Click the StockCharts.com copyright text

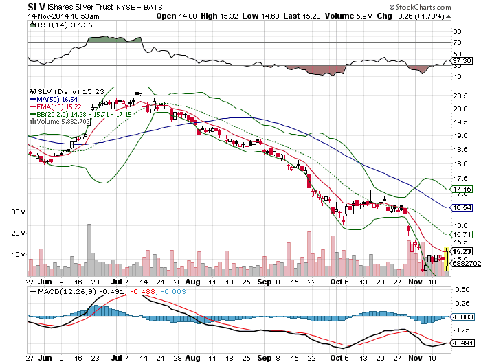[420, 7]
